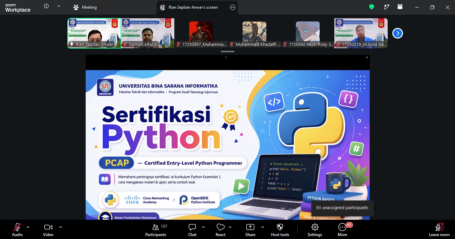Click the 137 participant count

[164, 226]
